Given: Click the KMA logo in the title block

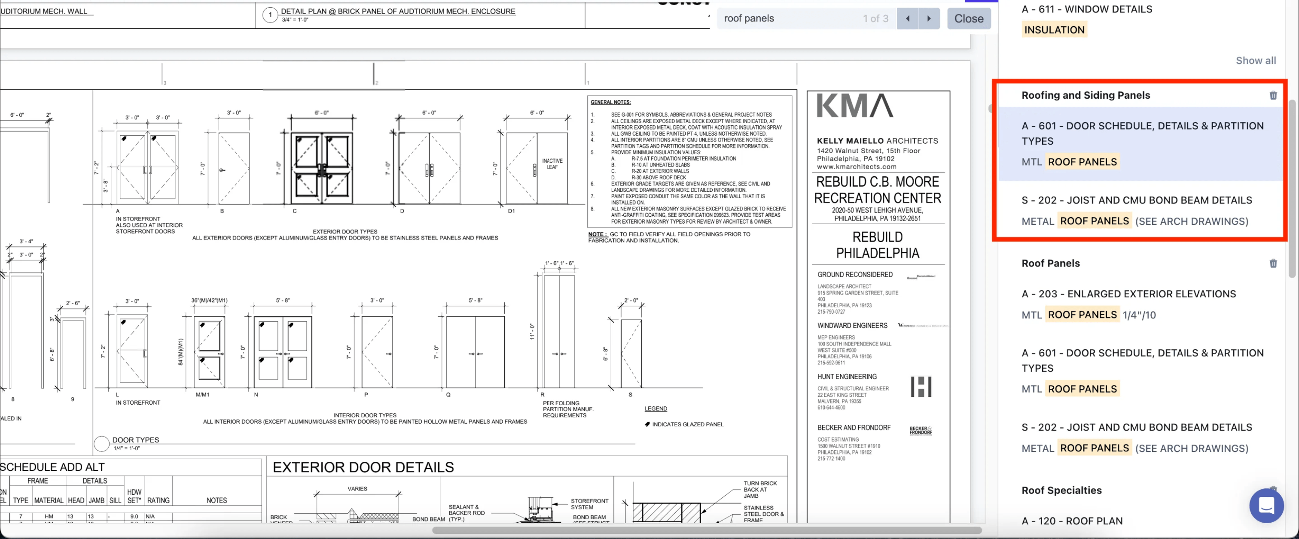Looking at the screenshot, I should click(x=855, y=106).
